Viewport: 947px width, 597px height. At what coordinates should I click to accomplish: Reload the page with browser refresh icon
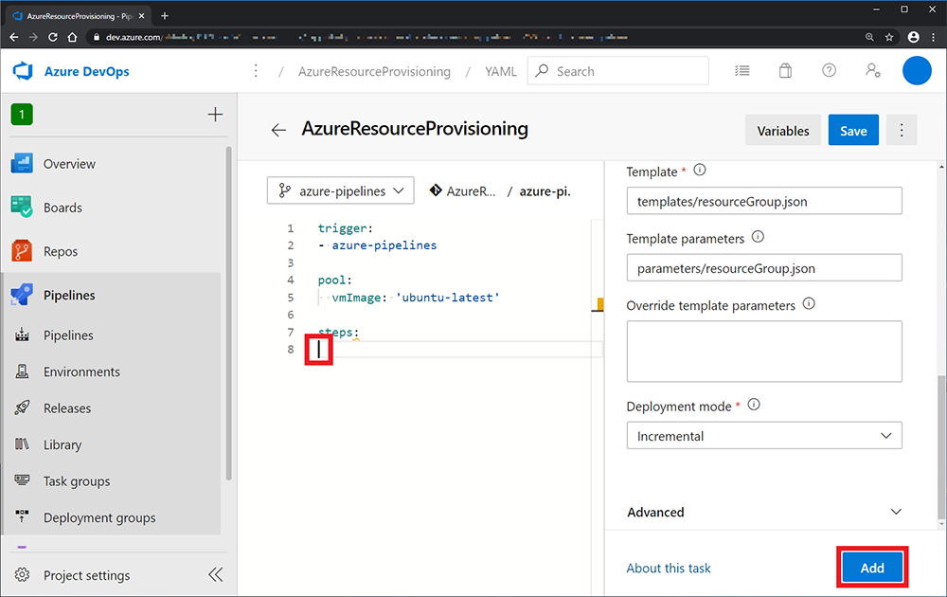pos(52,37)
